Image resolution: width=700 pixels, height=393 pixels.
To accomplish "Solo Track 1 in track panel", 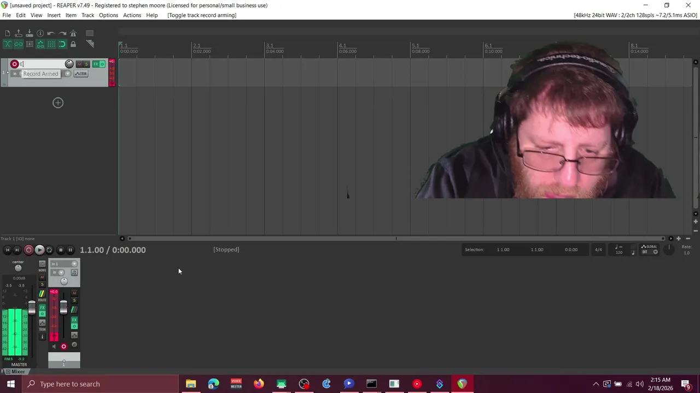I will click(86, 64).
